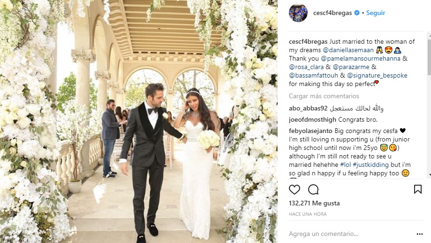Open the #lol hashtag
This screenshot has height=243, width=431.
(x=345, y=165)
